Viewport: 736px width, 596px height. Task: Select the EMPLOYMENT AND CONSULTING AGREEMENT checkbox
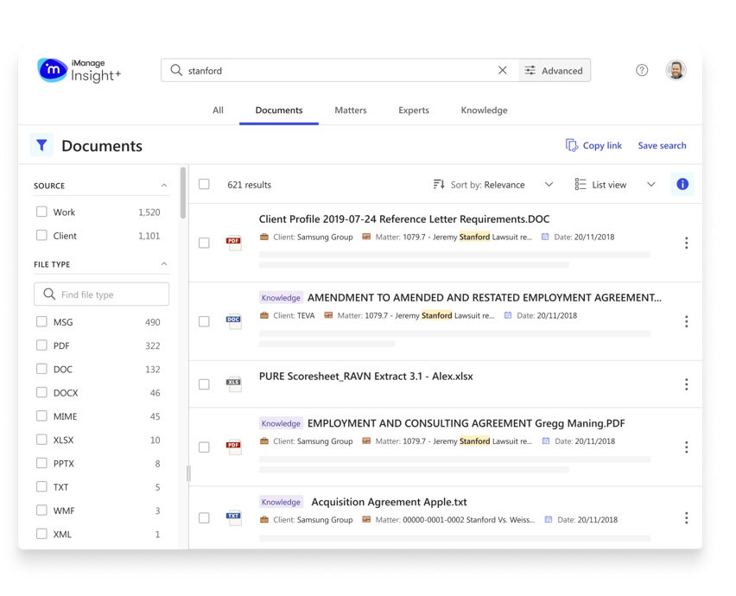click(204, 447)
